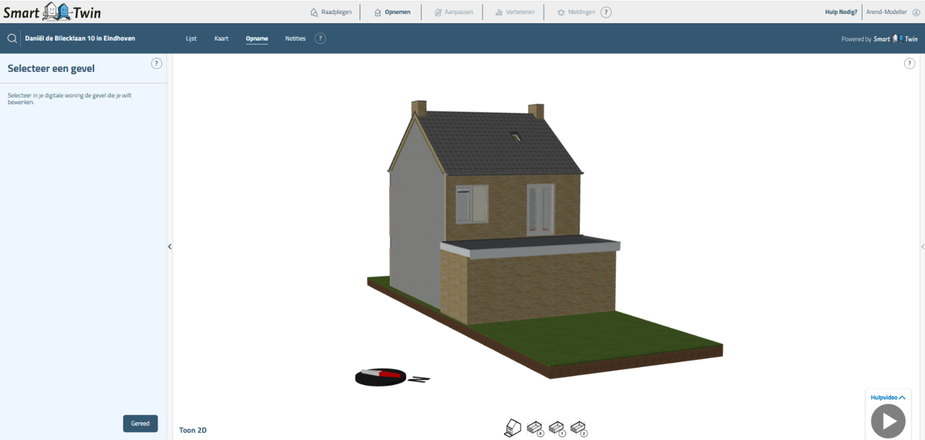Show floor level 2 view
This screenshot has height=440, width=925.
coord(578,428)
